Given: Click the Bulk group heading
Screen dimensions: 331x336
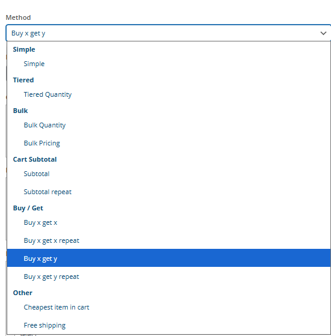Looking at the screenshot, I should pyautogui.click(x=20, y=111).
